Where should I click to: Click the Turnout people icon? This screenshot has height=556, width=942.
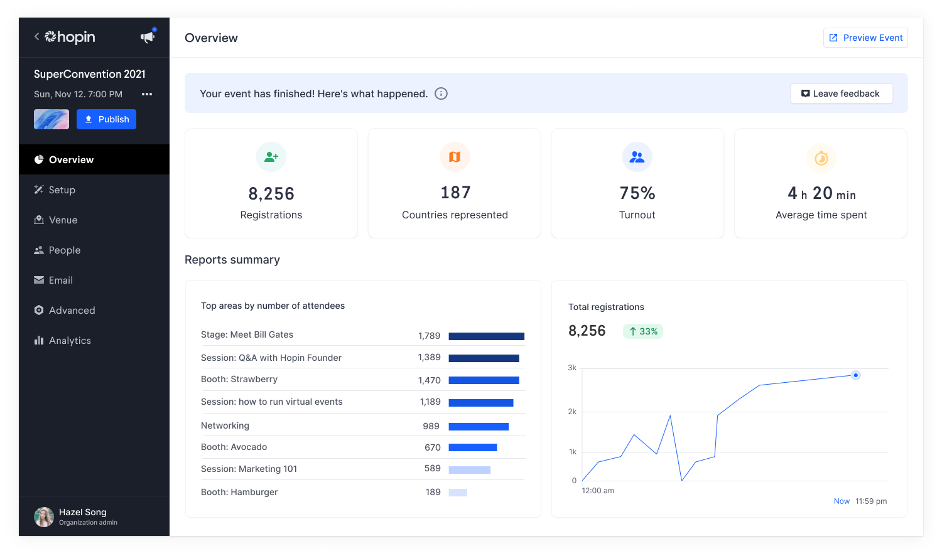click(x=637, y=156)
